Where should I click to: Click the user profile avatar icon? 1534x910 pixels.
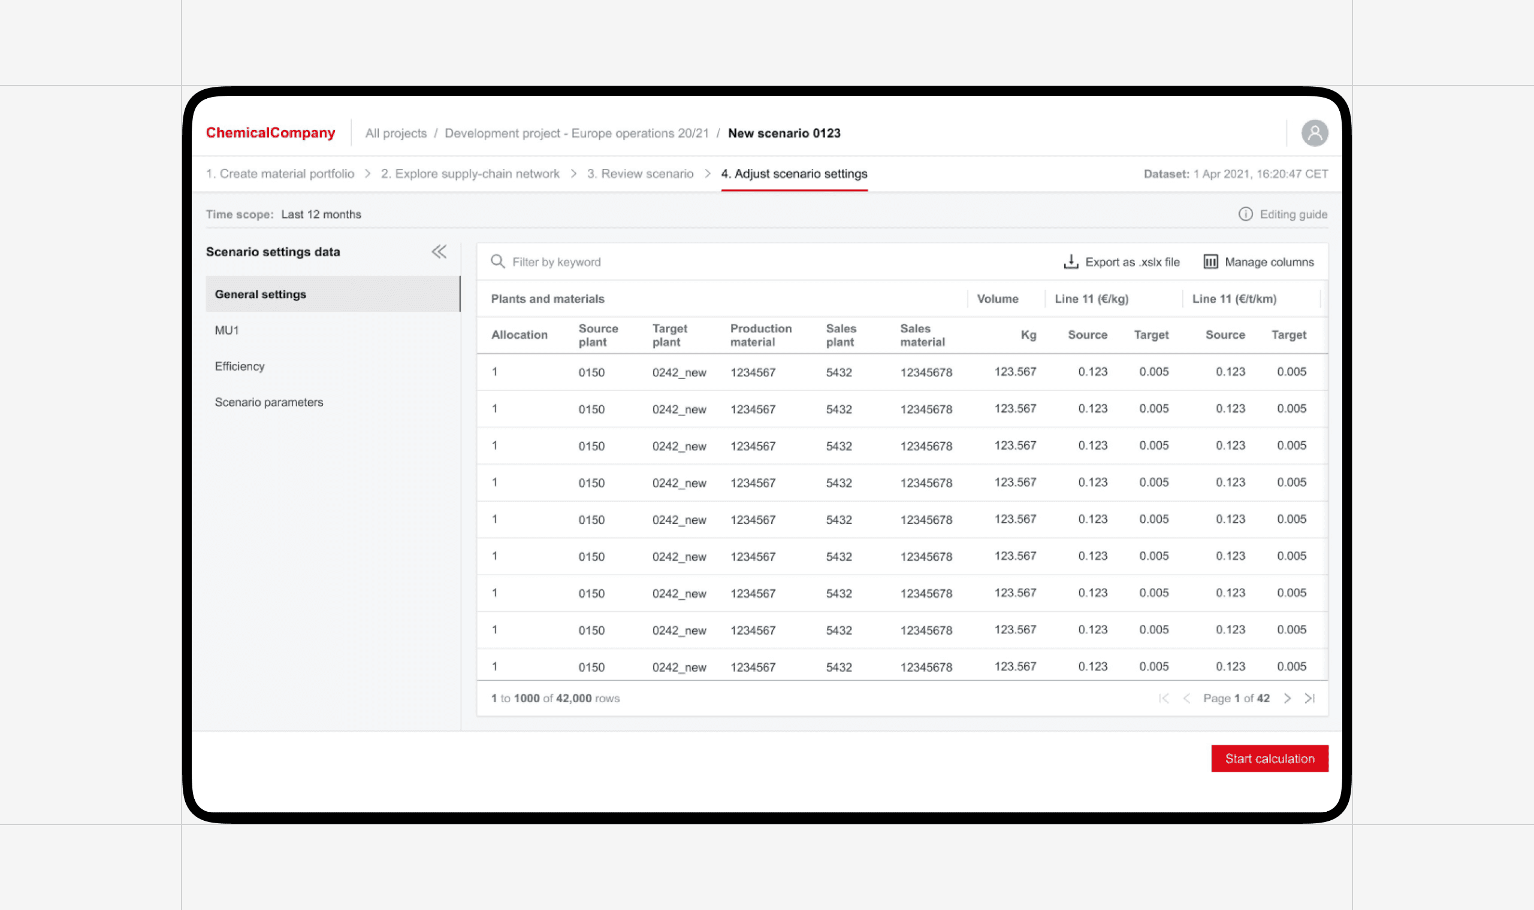tap(1314, 133)
